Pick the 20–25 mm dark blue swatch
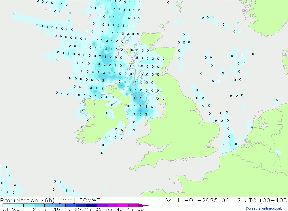The width and height of the screenshot is (288, 211). coord(81,205)
